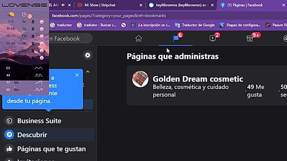This screenshot has width=287, height=161.
Task: Click the thumbs-up icon for liked pages
Action: 9,149
